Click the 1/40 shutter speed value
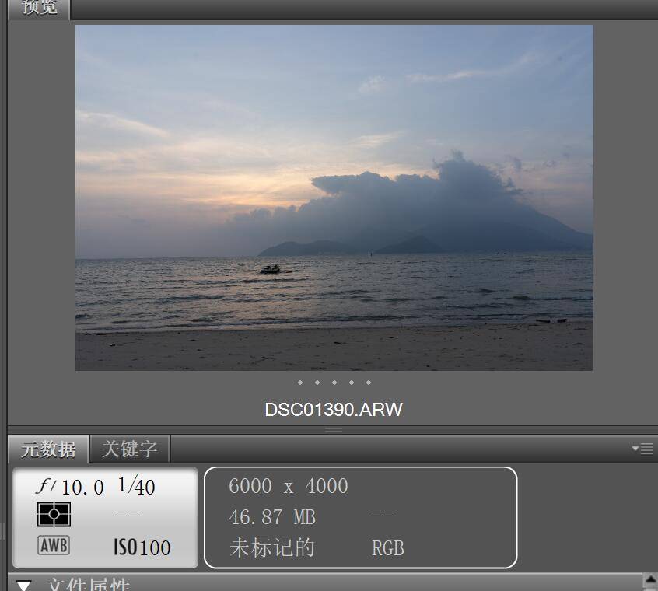Image resolution: width=658 pixels, height=591 pixels. tap(136, 487)
